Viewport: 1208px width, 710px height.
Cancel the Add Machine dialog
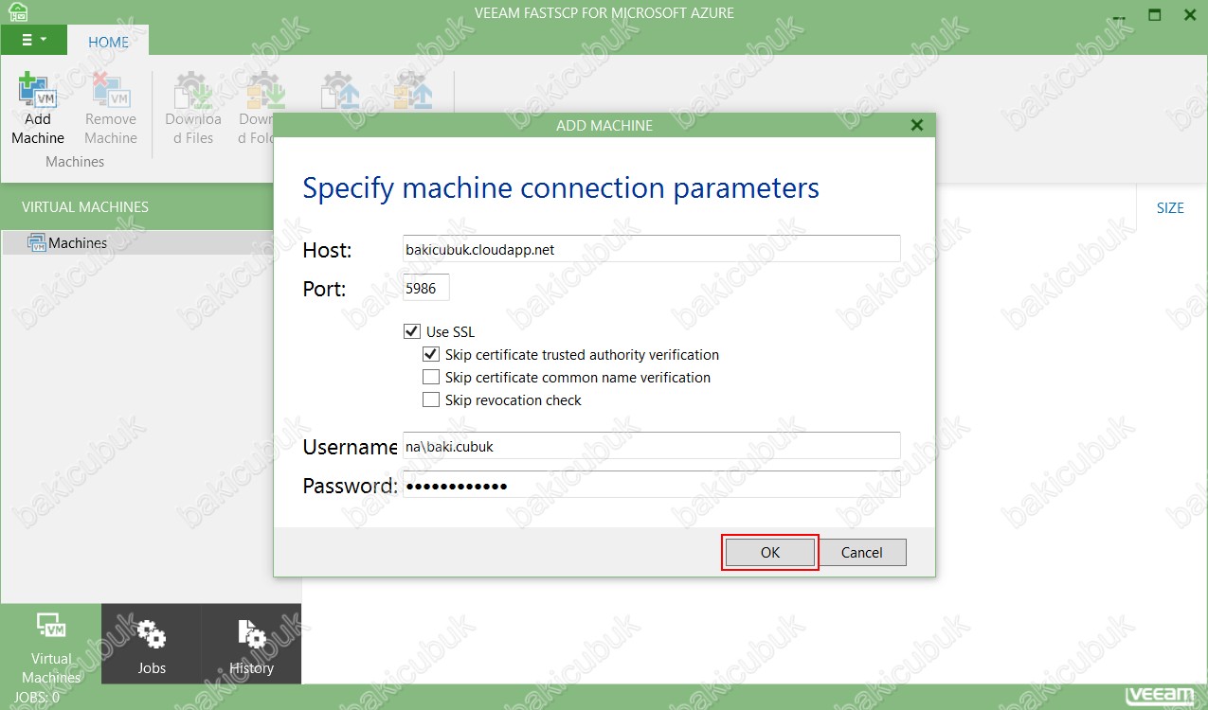861,552
